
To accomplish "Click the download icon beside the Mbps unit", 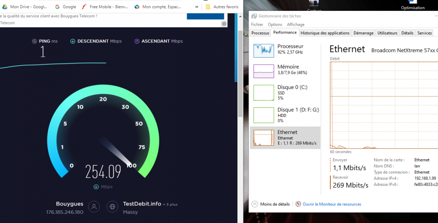I will 96,187.
